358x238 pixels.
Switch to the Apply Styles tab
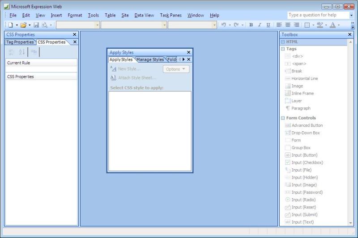[121, 59]
